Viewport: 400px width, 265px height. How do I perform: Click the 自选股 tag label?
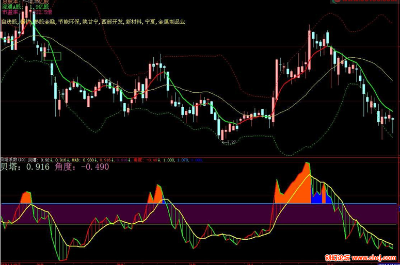click(x=10, y=22)
